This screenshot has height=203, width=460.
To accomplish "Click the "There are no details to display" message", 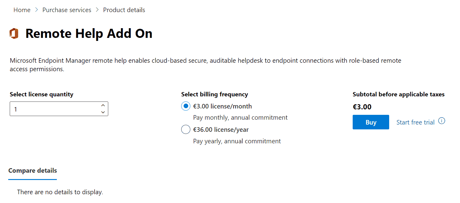I will 60,192.
